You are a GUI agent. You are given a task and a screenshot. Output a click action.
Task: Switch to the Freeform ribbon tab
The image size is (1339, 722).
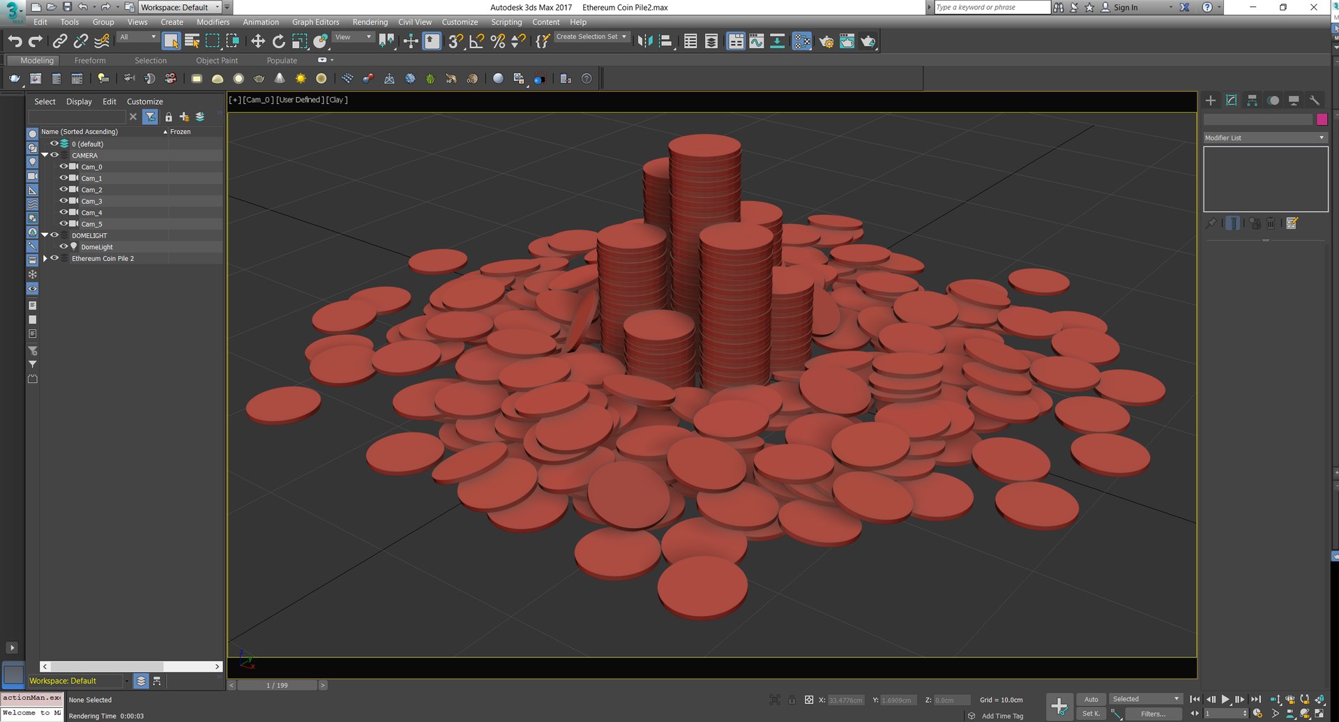90,61
